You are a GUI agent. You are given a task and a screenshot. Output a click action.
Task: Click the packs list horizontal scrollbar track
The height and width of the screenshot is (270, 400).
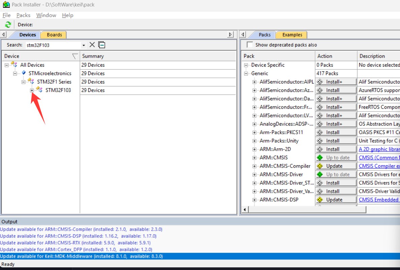[383, 210]
